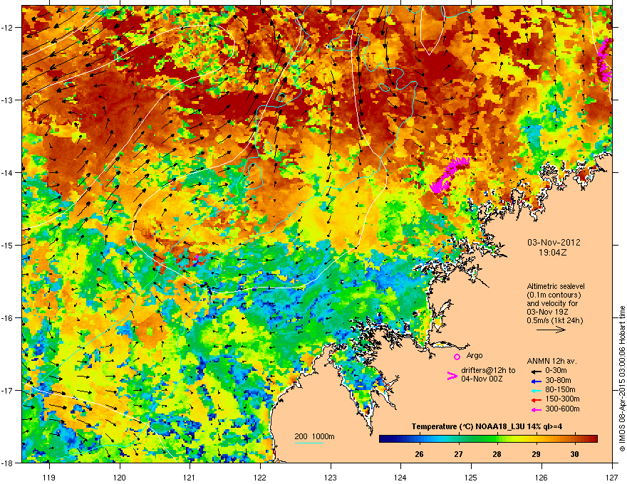627x484 pixels.
Task: Click the '0-30m' depth label
Action: coord(556,371)
